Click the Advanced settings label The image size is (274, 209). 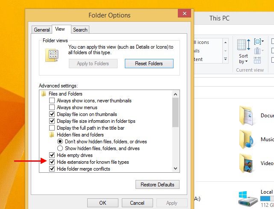click(58, 86)
